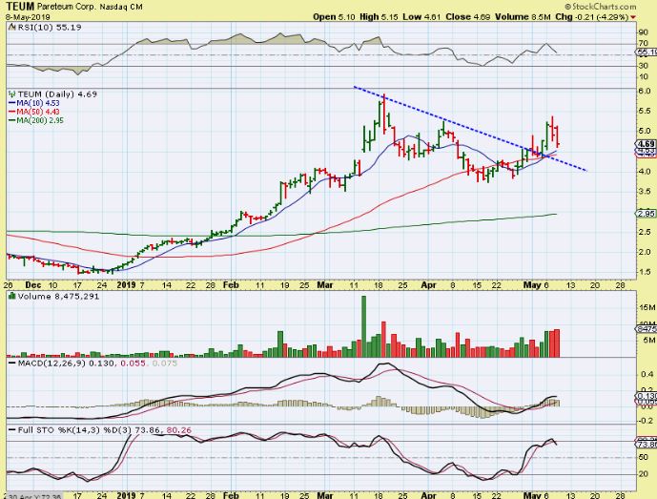This screenshot has width=657, height=499.
Task: Click the Open 5.10 value
Action: click(334, 17)
